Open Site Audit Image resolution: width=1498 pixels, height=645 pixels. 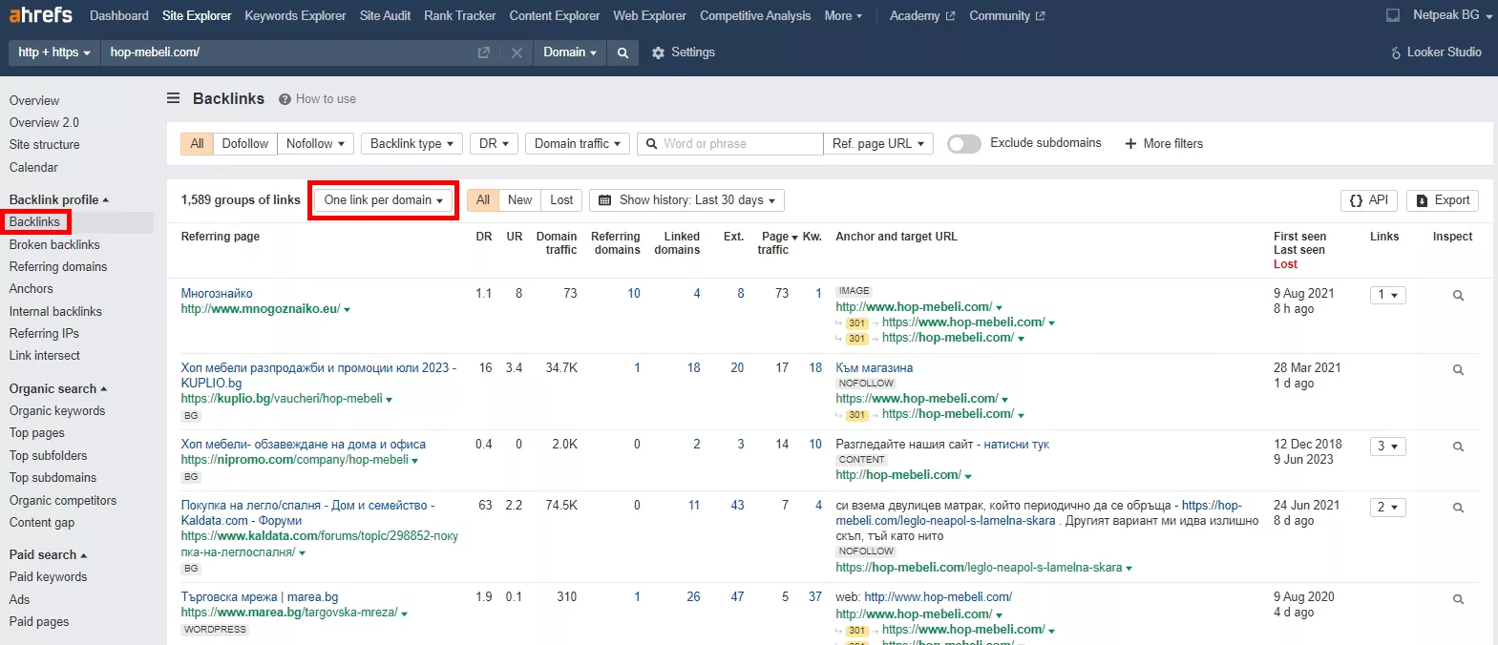tap(385, 15)
